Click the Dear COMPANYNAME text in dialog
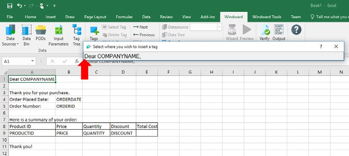Screen dimensions: 349x156 pyautogui.click(x=113, y=57)
